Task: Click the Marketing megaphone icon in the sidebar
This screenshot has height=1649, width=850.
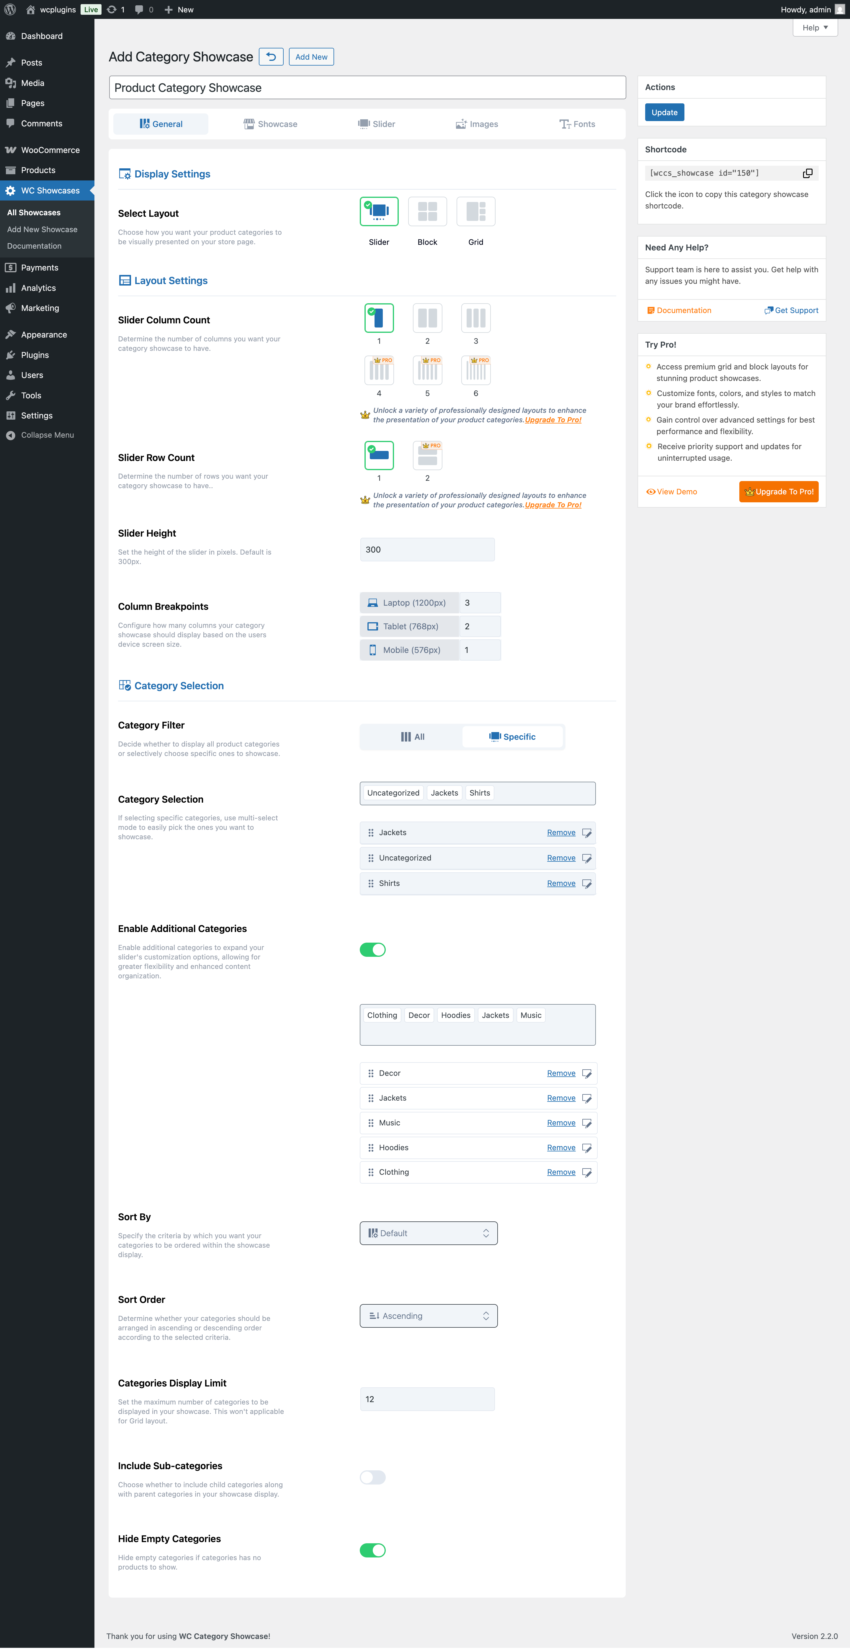Action: (10, 308)
